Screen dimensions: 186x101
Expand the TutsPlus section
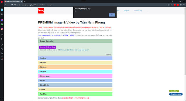[x=75, y=94]
